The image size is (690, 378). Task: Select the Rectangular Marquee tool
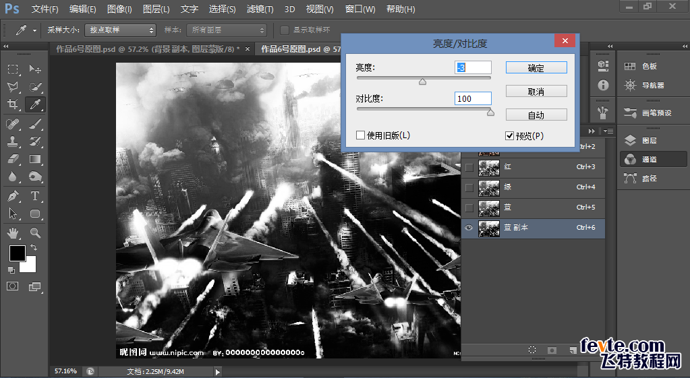[13, 69]
